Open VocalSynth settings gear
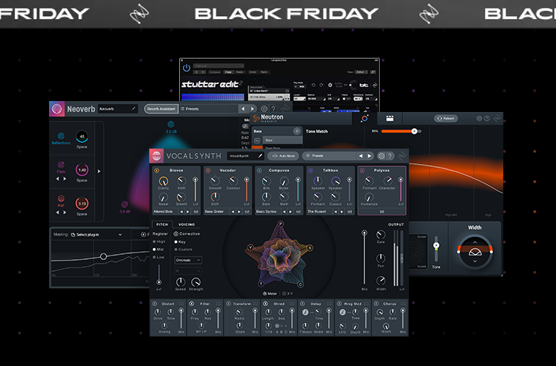The height and width of the screenshot is (366, 556). [381, 156]
